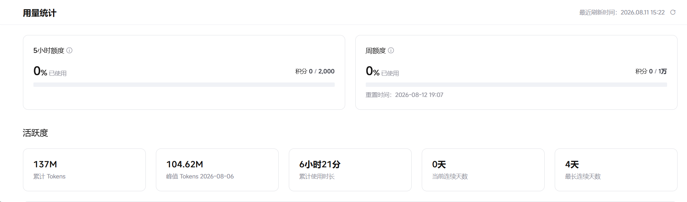Click the 重置时间 2026-08-12 19:07 text
The width and height of the screenshot is (687, 202).
[404, 95]
